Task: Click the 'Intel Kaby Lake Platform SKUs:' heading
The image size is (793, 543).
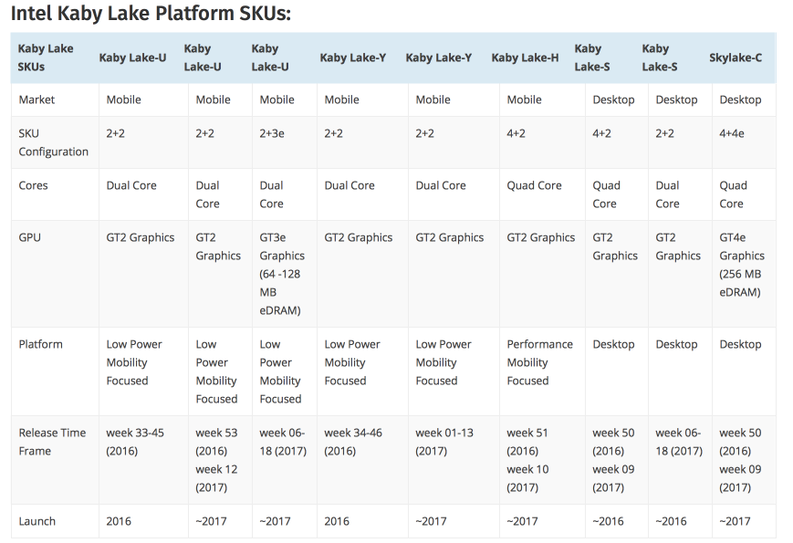Action: click(x=151, y=14)
